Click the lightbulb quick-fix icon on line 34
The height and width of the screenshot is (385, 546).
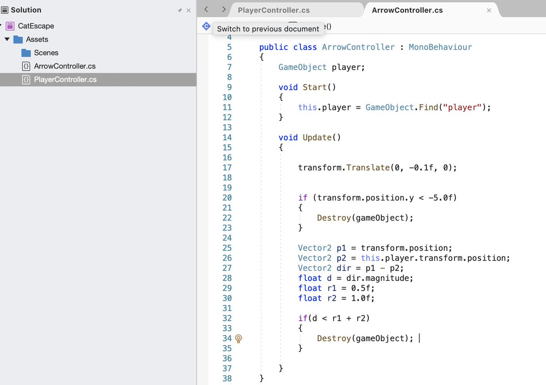[238, 338]
